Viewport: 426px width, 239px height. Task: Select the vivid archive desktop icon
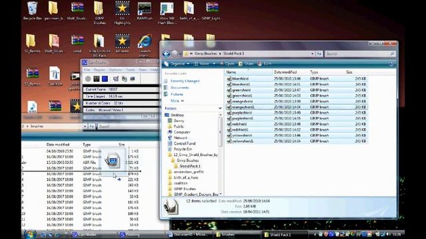point(77,43)
